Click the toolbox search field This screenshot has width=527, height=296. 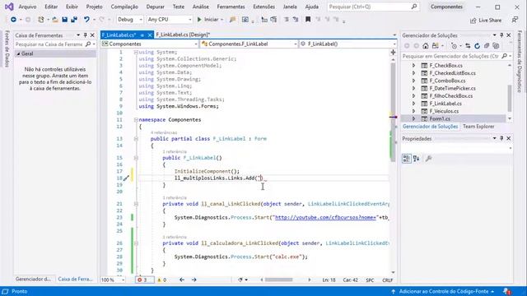[x=49, y=44]
